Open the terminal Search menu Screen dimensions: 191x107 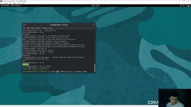pos(38,28)
